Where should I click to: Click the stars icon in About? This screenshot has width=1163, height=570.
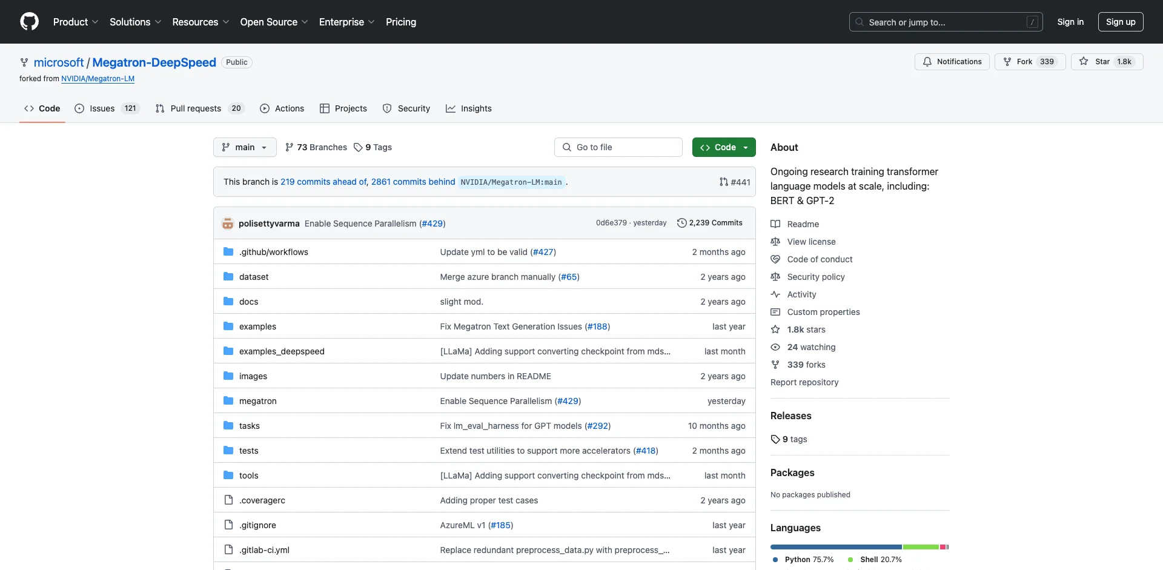775,330
